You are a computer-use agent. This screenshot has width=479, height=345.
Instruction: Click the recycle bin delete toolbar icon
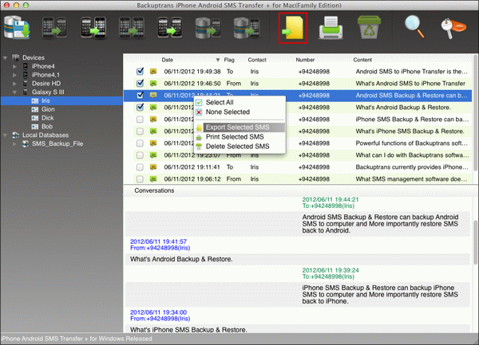tap(369, 28)
